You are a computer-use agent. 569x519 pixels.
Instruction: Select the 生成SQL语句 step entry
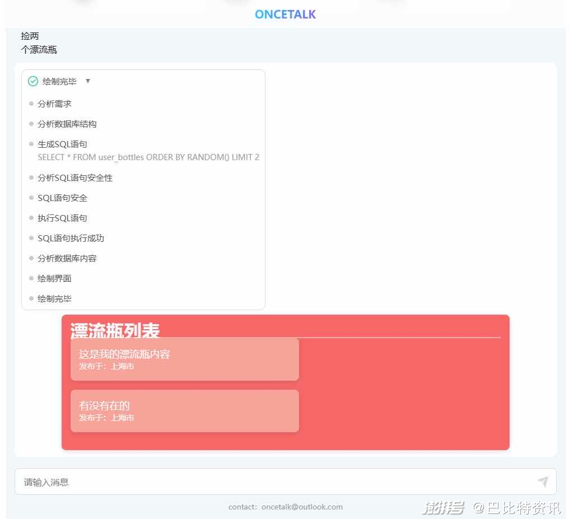pyautogui.click(x=62, y=144)
